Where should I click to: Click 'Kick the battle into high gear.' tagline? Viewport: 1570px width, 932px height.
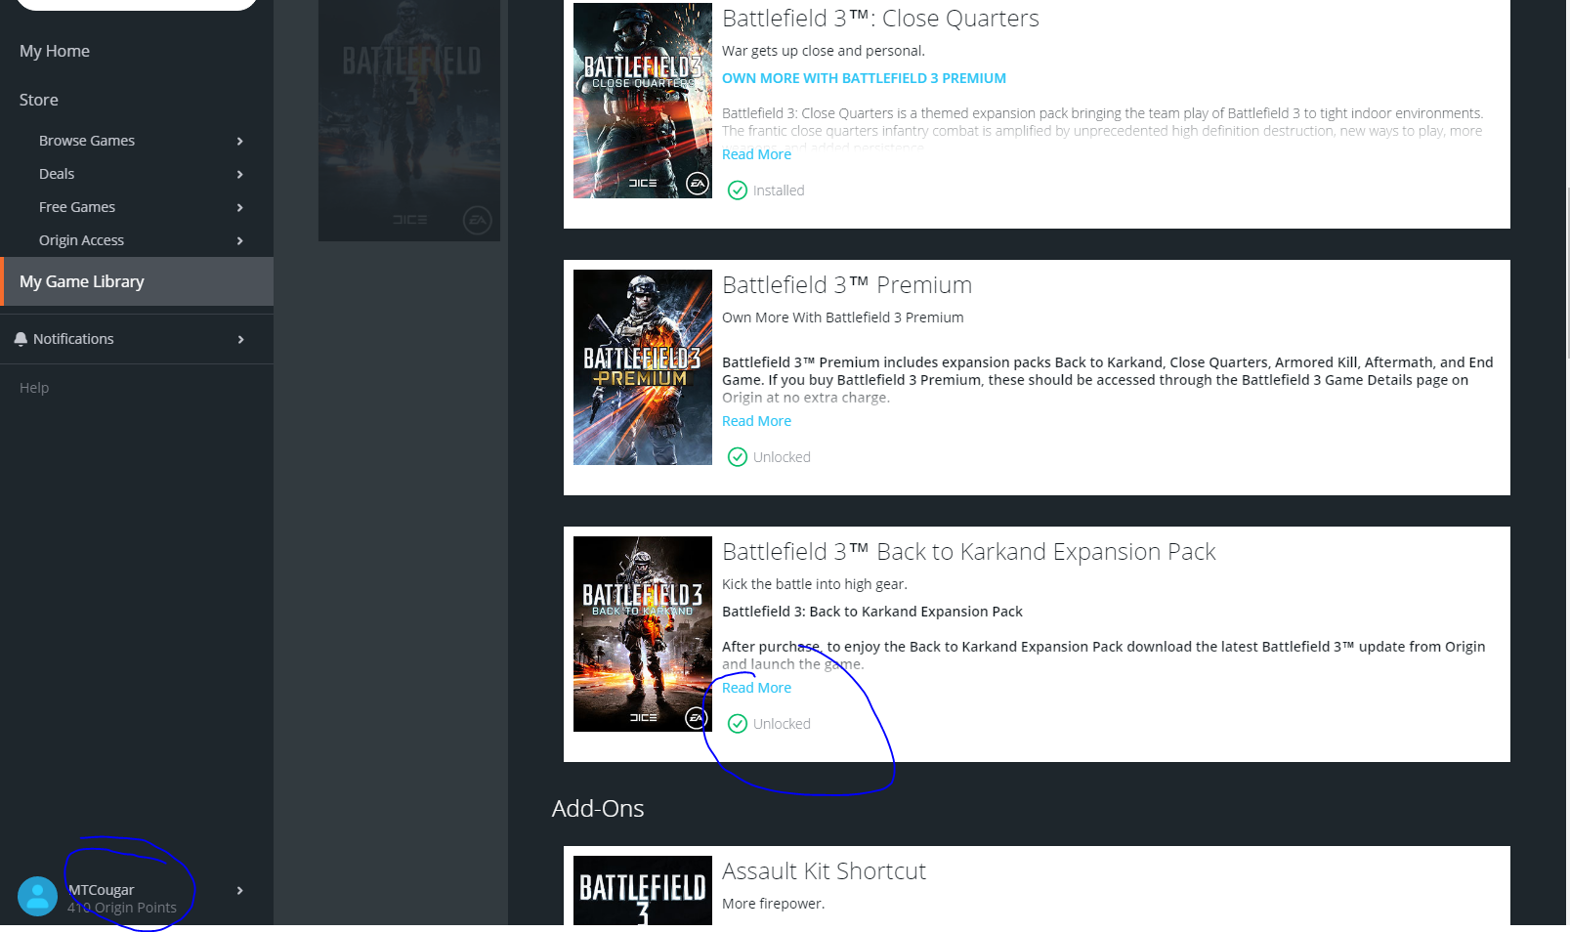click(814, 584)
